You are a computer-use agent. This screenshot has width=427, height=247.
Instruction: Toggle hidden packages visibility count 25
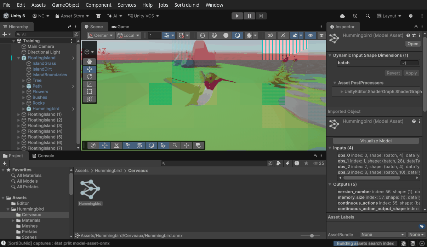coord(319,163)
